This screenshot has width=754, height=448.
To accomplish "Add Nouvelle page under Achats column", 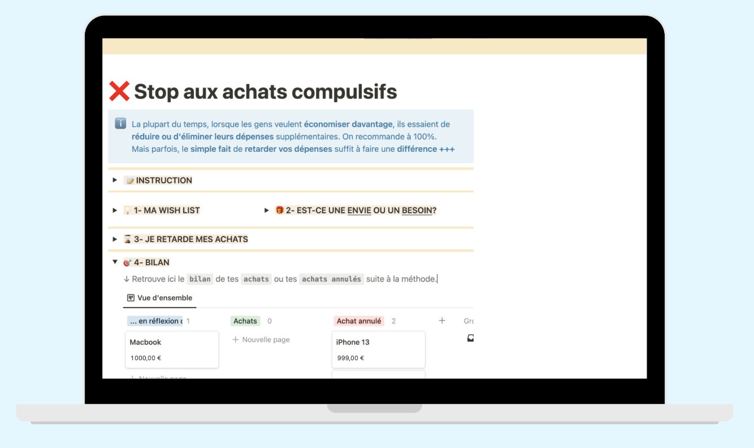I will click(261, 340).
